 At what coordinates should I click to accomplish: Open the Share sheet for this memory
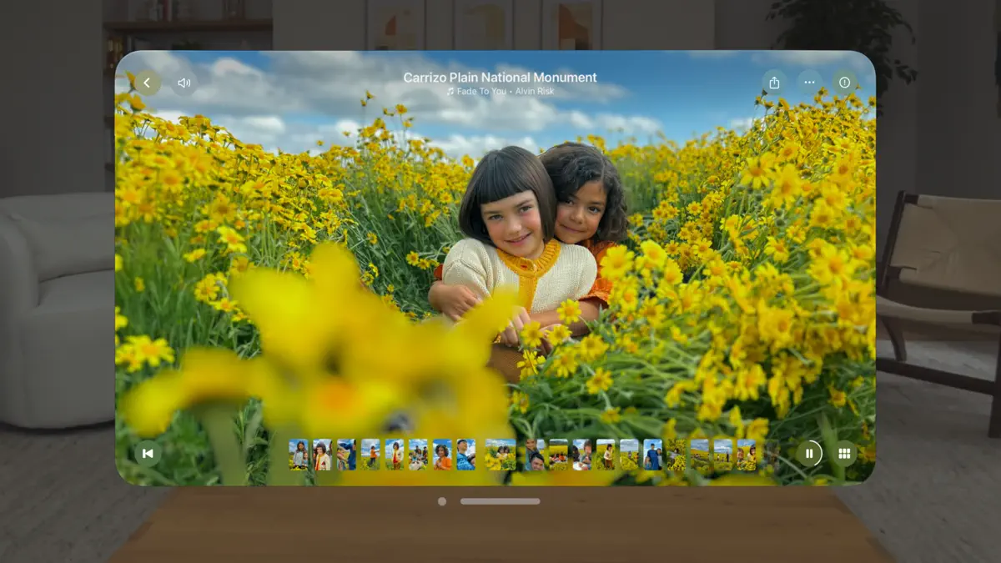click(x=775, y=83)
